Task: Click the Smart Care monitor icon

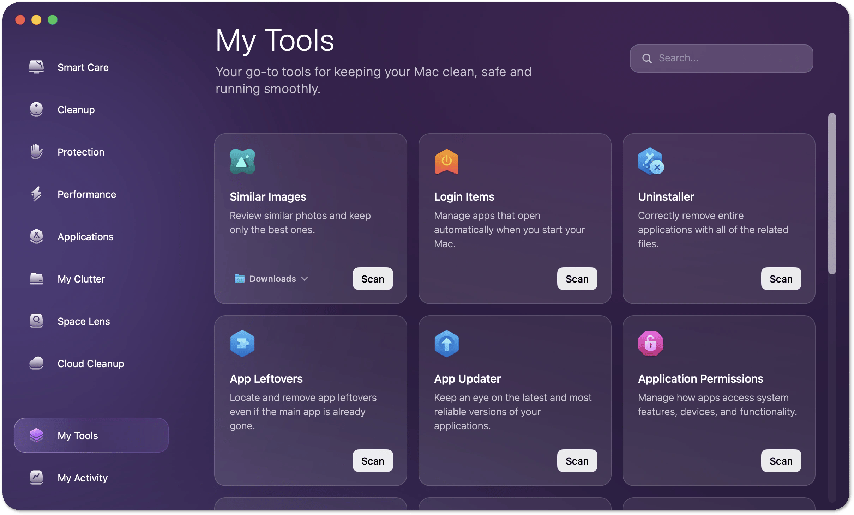Action: click(x=36, y=67)
